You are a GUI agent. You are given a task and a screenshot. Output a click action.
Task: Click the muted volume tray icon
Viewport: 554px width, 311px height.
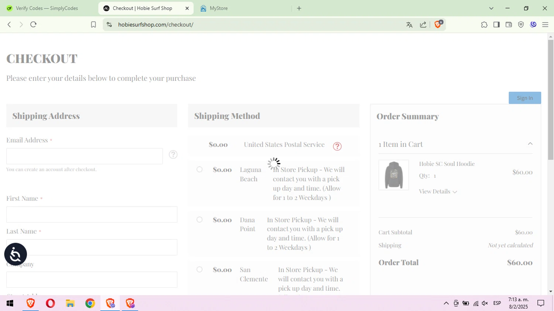tap(485, 303)
